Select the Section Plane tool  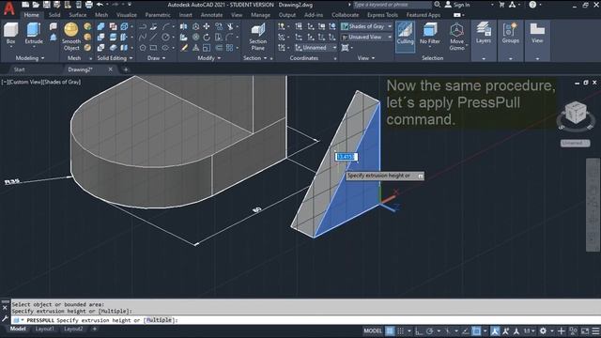(257, 37)
